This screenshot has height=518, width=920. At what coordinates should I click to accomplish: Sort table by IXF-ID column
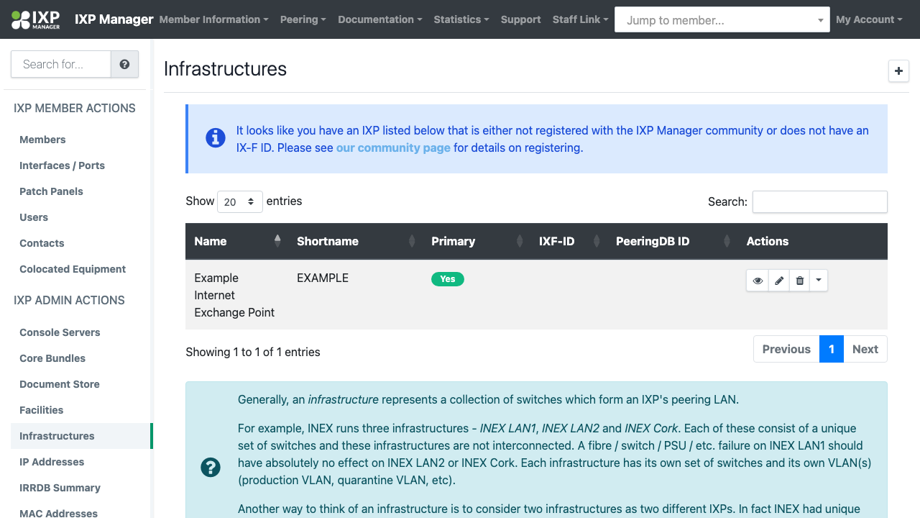pos(568,241)
